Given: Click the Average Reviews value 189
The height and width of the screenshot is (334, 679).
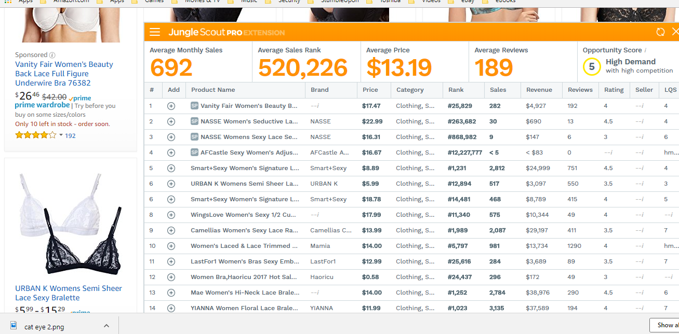Looking at the screenshot, I should (494, 68).
